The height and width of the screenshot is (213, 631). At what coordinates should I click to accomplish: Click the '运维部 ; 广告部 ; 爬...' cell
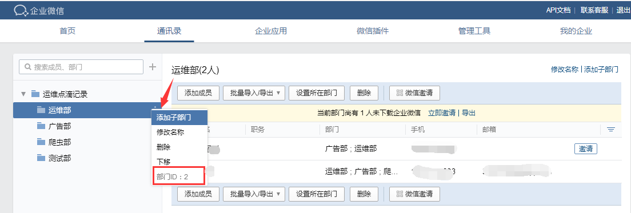(x=361, y=172)
